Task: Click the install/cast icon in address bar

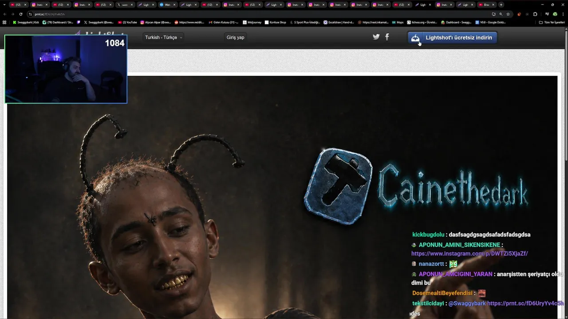Action: pyautogui.click(x=493, y=14)
